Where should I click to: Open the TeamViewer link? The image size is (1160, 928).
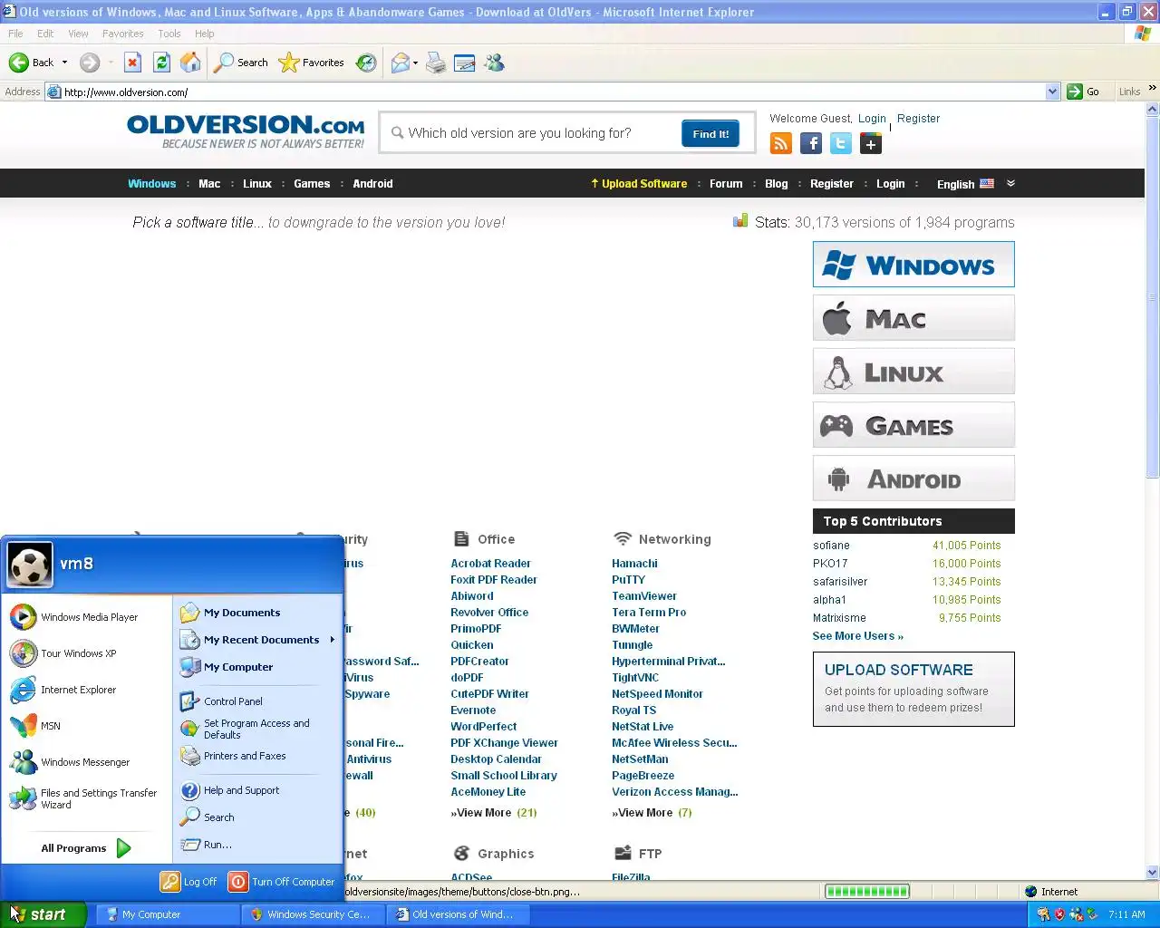coord(644,595)
